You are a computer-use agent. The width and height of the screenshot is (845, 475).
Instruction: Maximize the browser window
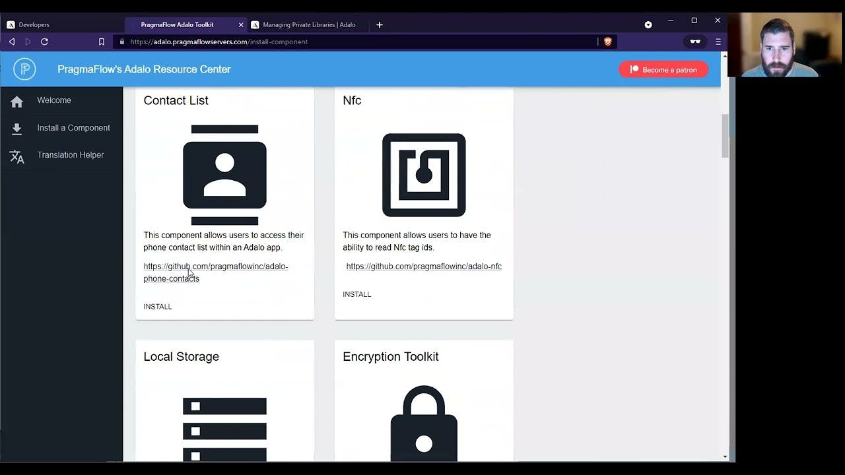point(694,20)
